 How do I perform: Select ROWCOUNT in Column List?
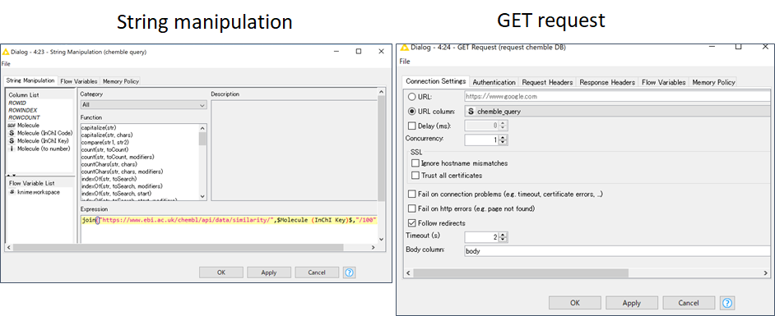24,118
